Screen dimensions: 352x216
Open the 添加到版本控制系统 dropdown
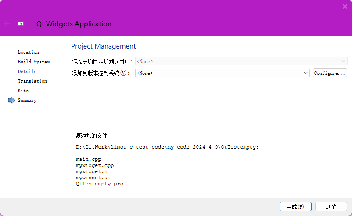pos(223,73)
